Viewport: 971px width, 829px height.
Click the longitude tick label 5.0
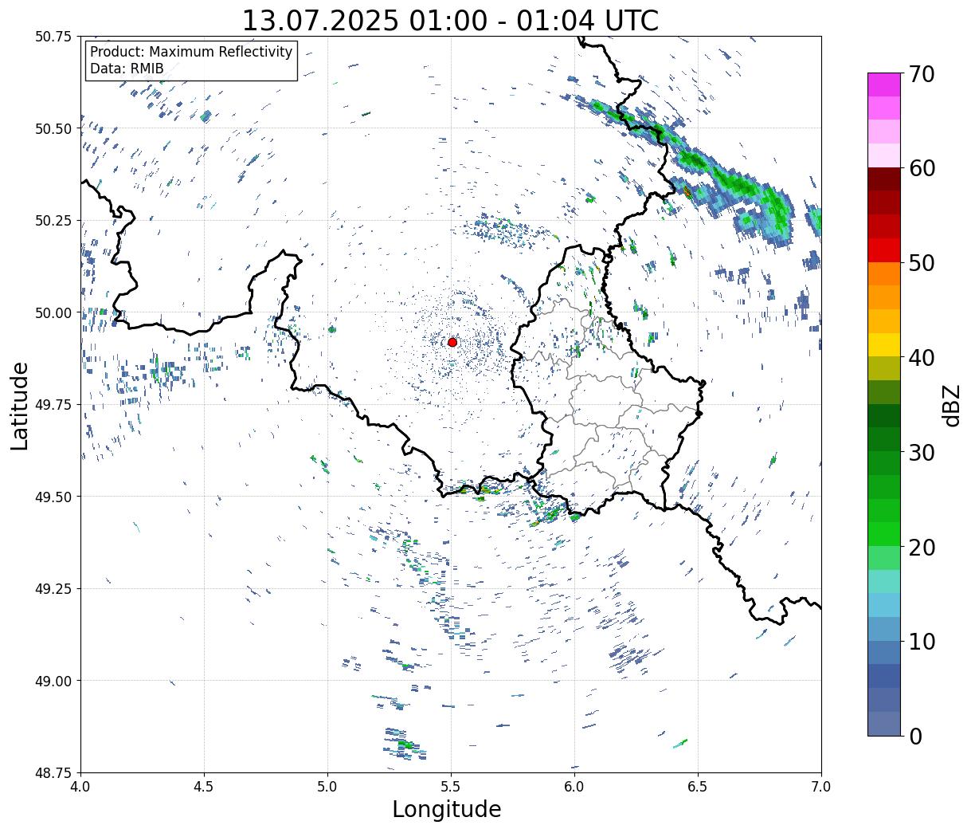point(327,787)
